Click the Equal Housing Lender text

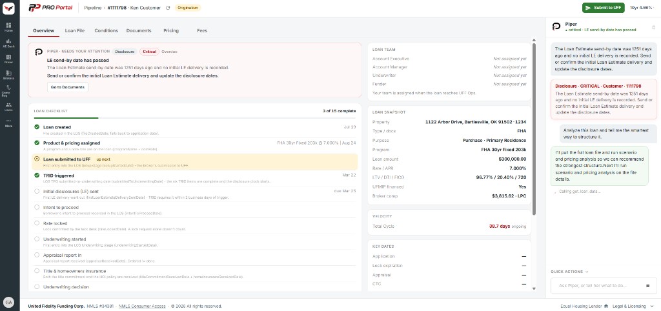[x=581, y=306]
